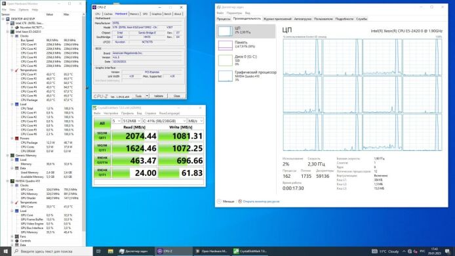Switch to CrystalDiskMark via the taskbar button
Image resolution: width=455 pixels, height=256 pixels.
(250, 251)
